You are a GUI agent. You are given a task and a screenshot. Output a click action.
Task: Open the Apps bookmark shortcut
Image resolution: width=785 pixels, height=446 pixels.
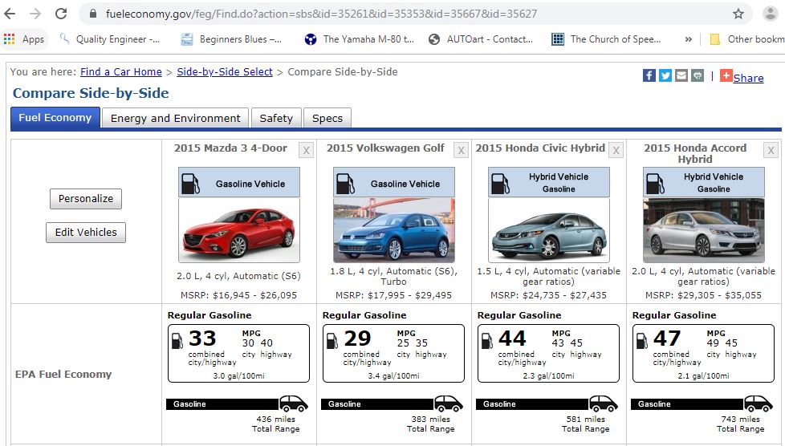[x=24, y=39]
